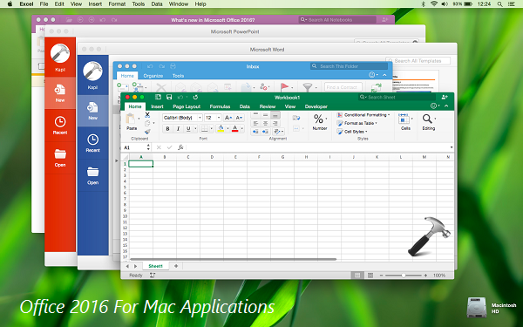Click the Save icon in Excel title bar

pyautogui.click(x=169, y=97)
